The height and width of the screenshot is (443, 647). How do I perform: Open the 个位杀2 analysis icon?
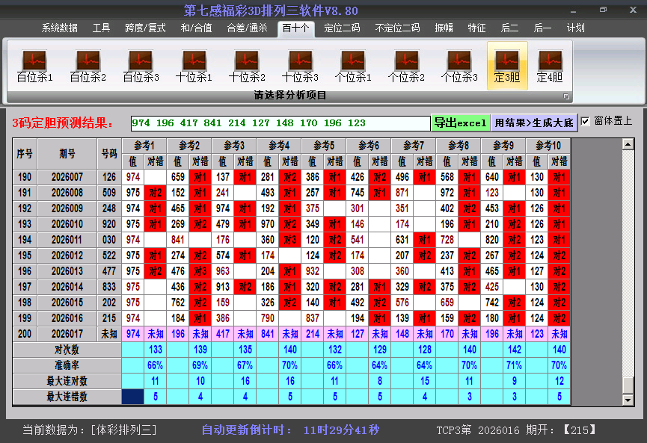tap(406, 66)
